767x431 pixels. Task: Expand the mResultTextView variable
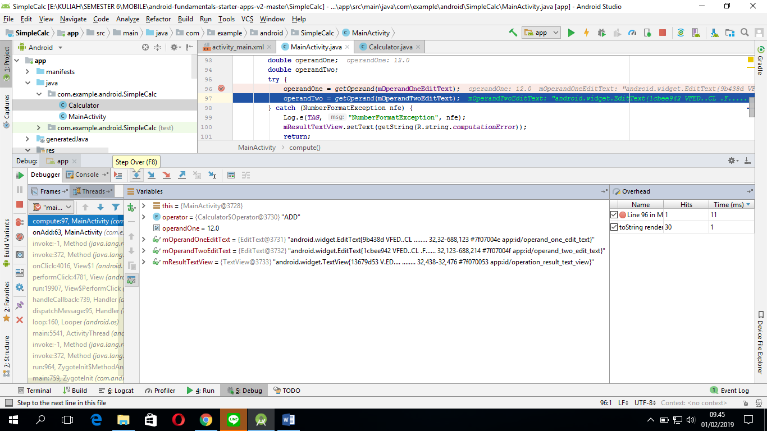point(144,262)
